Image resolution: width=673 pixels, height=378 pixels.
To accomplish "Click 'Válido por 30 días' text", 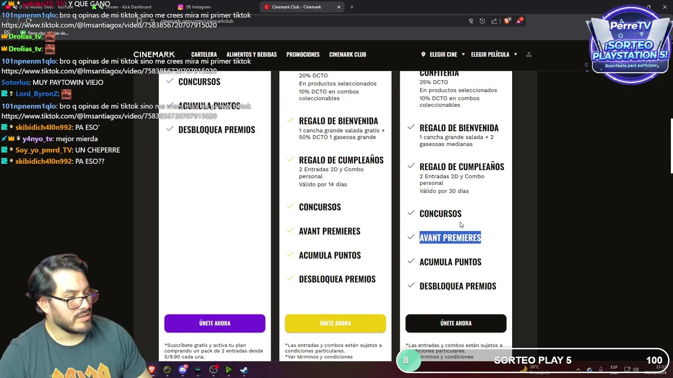I will point(444,191).
